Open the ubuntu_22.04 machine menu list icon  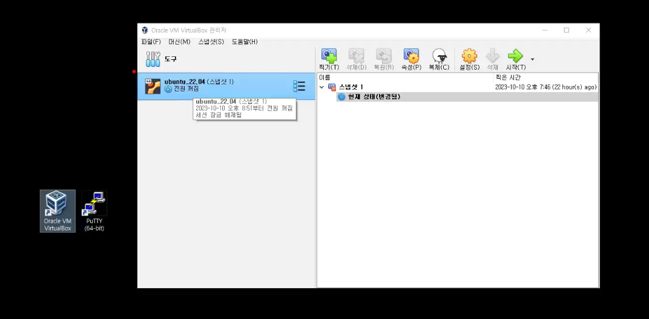(299, 86)
